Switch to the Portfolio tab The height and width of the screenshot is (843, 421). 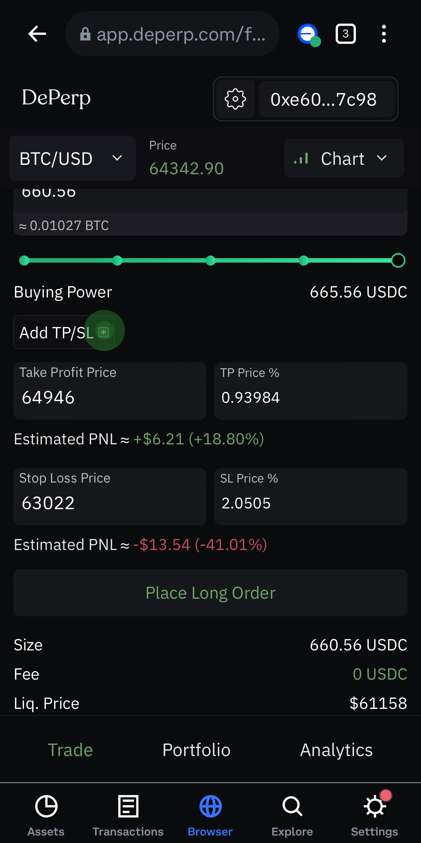point(196,750)
